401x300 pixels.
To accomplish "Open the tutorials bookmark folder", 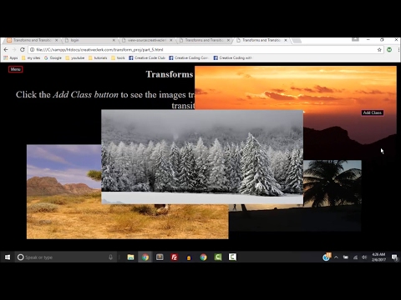I will [98, 57].
